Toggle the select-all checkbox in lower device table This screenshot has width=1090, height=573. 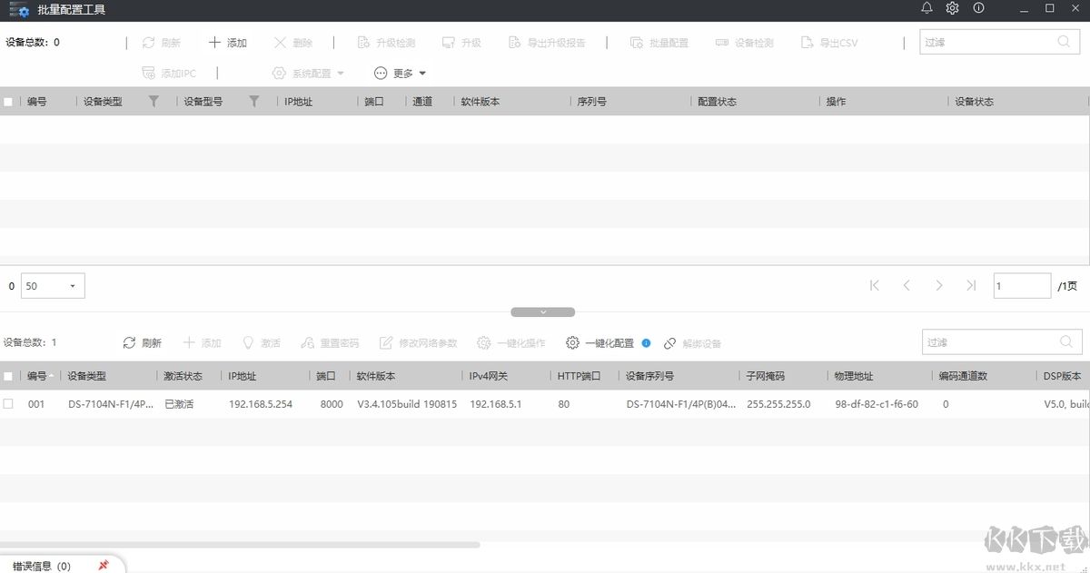8,375
